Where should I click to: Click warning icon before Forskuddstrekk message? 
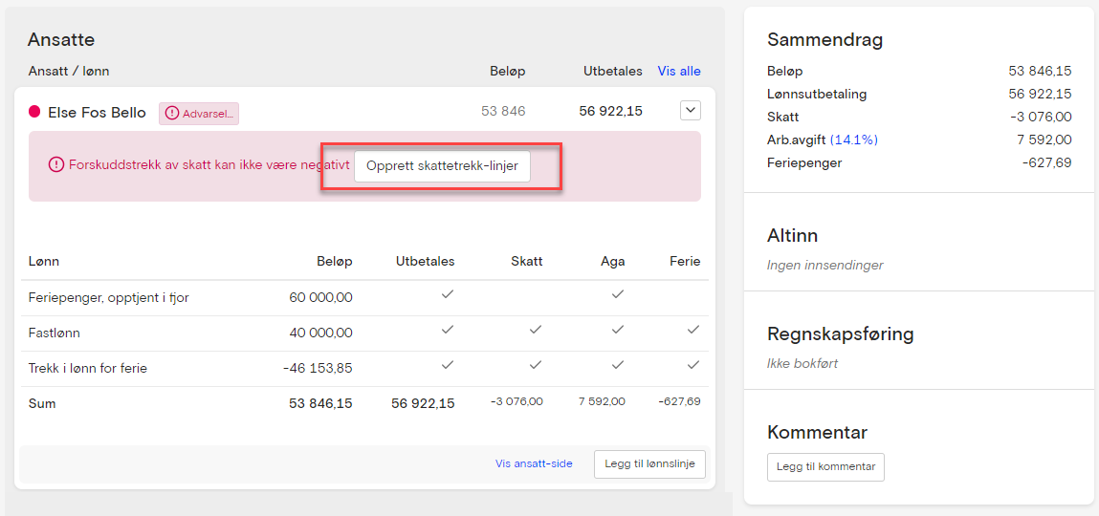pos(55,165)
